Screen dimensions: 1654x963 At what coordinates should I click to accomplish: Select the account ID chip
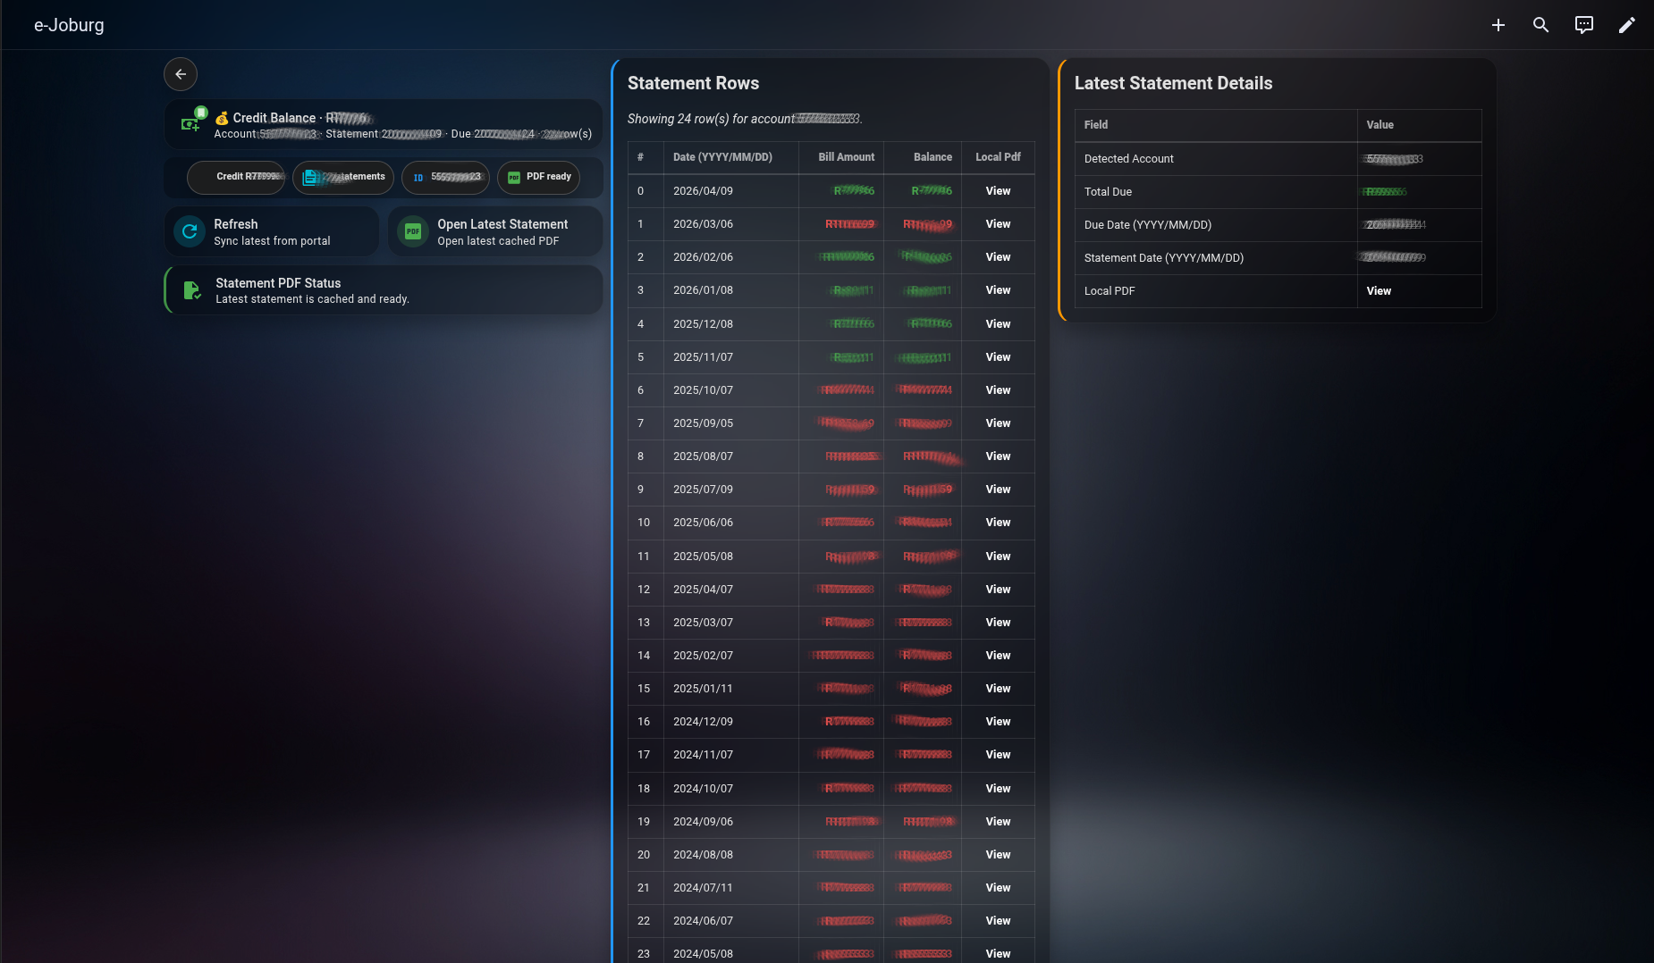coord(445,177)
